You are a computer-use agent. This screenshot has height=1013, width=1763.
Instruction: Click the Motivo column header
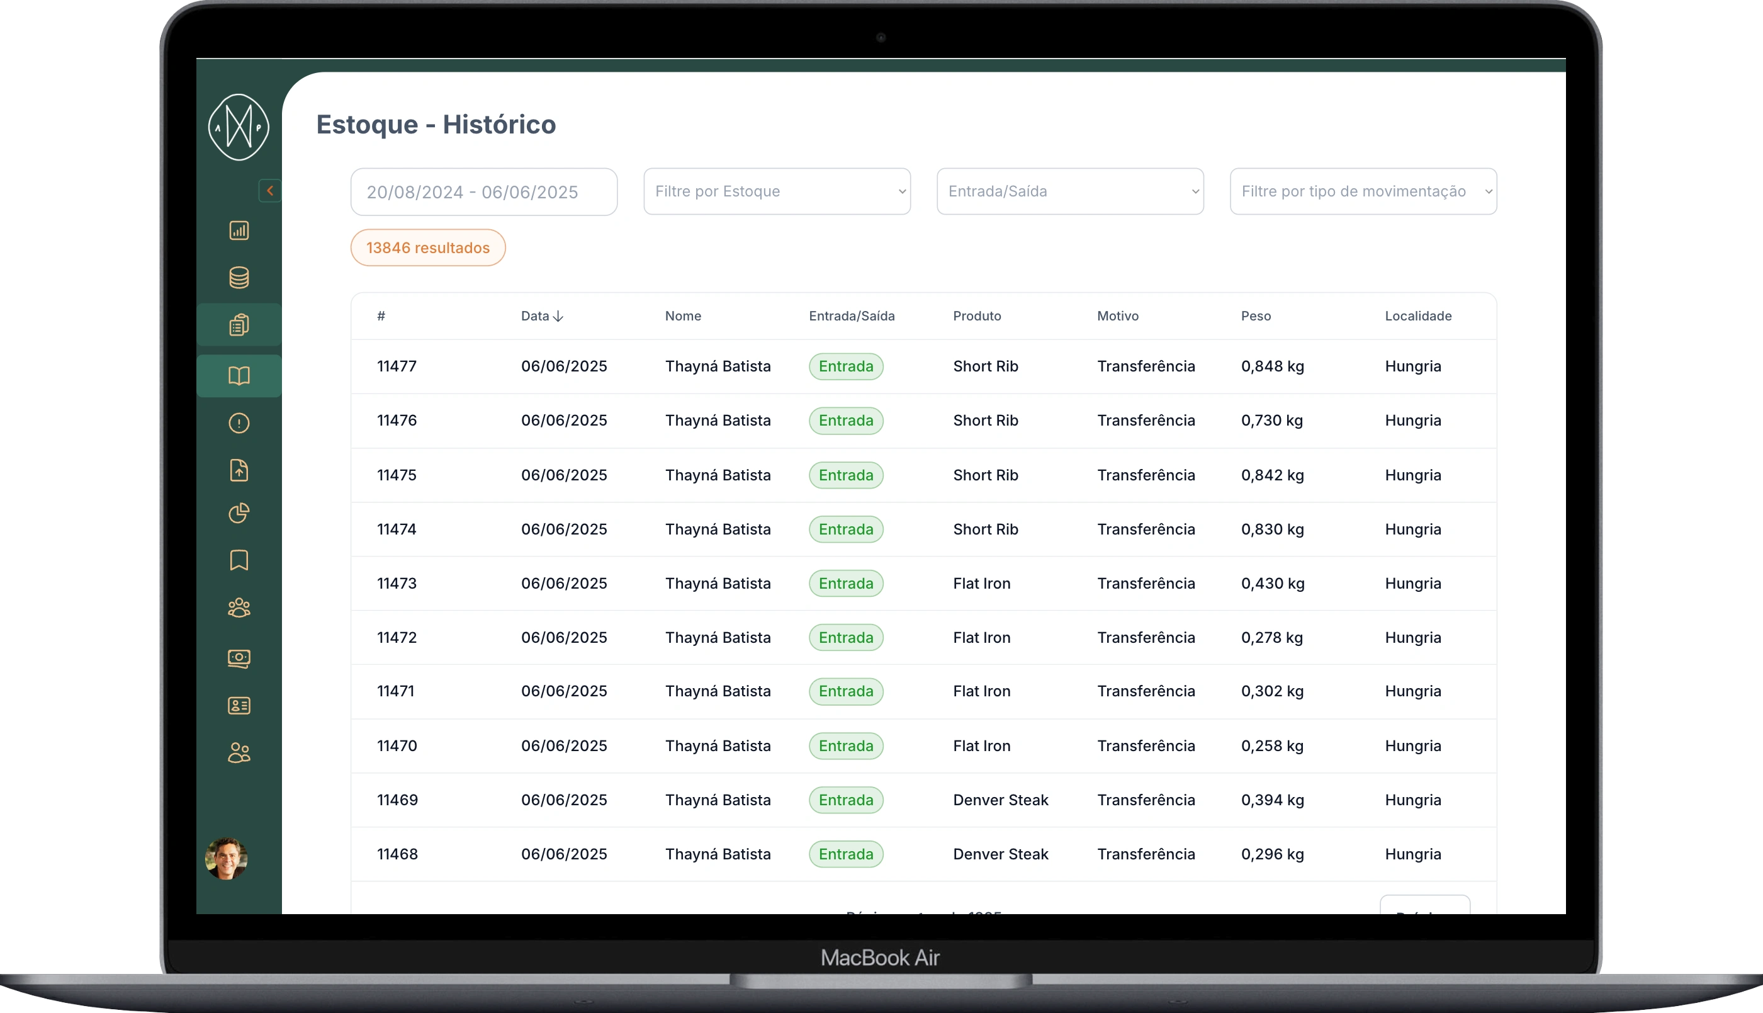pos(1118,316)
